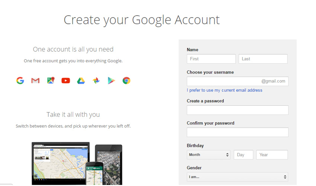Click 'I prefer to use my current email address'
The width and height of the screenshot is (316, 186).
pos(225,90)
